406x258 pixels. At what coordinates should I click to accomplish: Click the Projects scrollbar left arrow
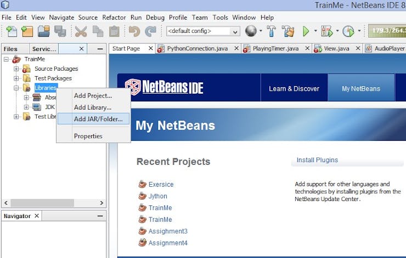[x=6, y=203]
